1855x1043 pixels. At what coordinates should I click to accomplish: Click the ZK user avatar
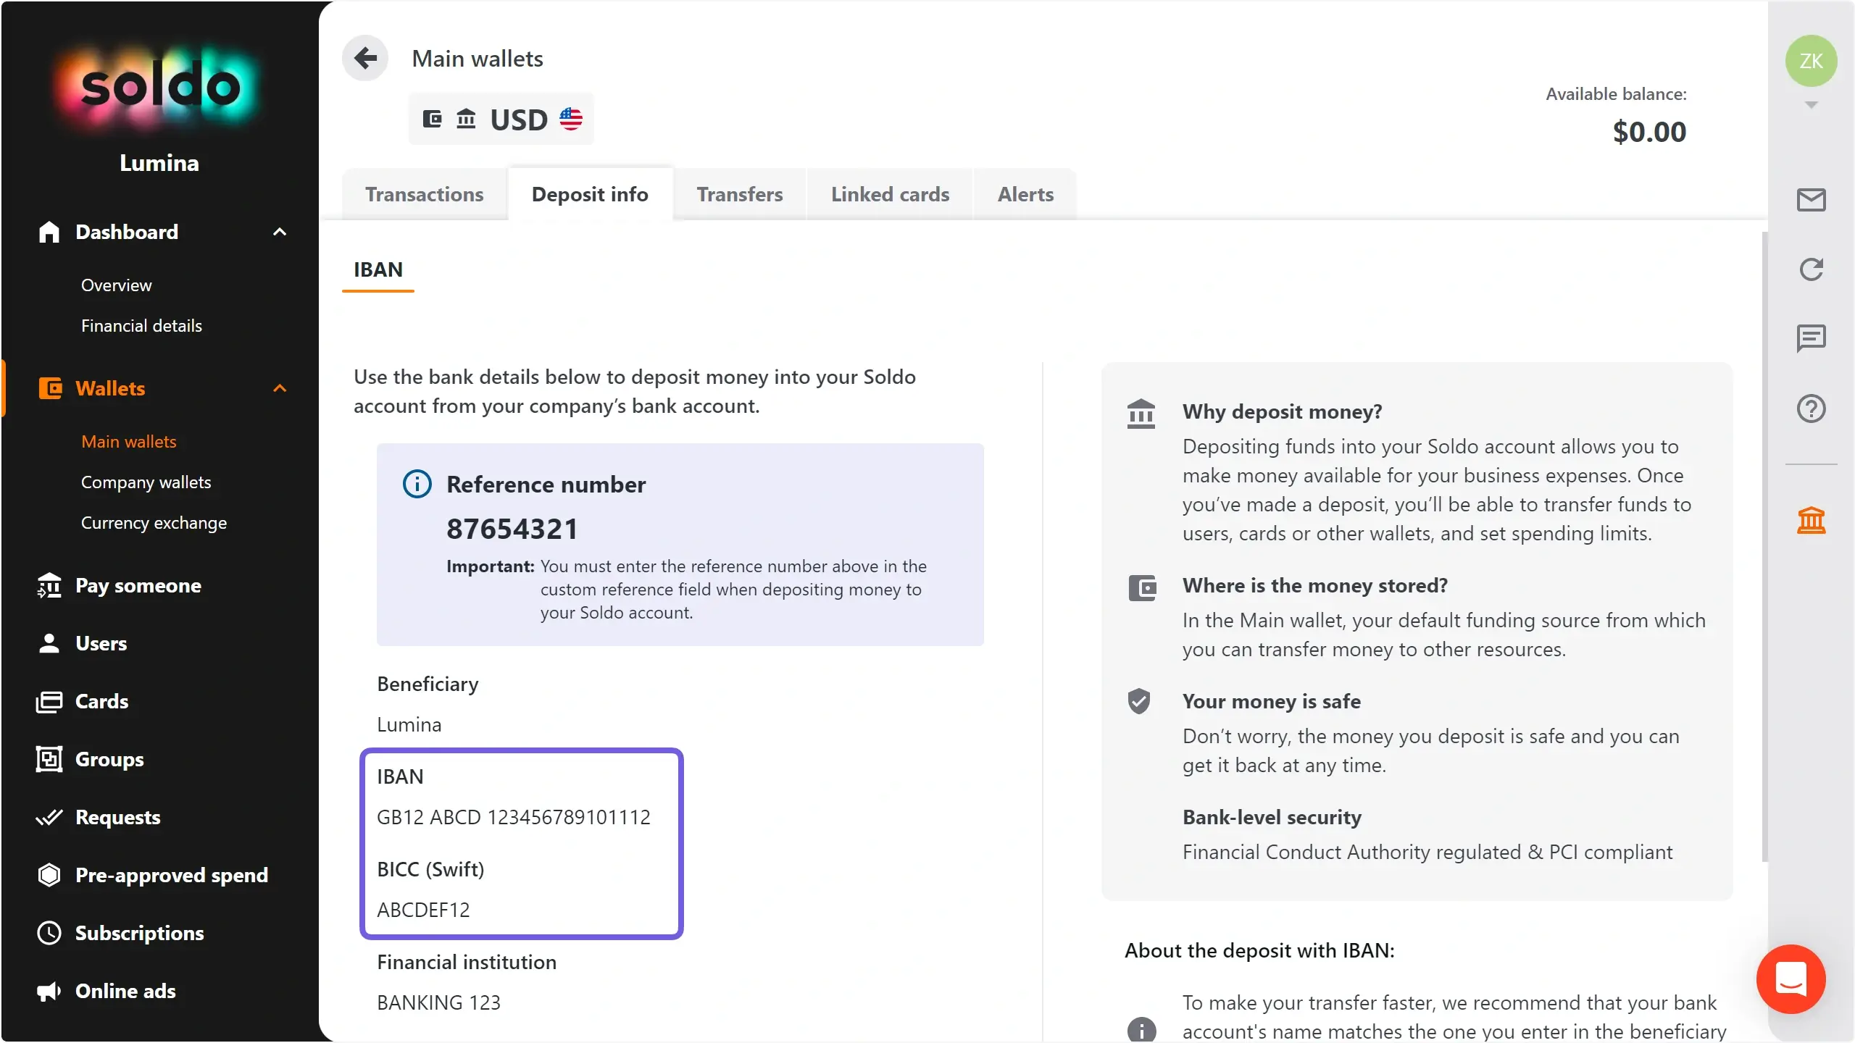pyautogui.click(x=1811, y=61)
